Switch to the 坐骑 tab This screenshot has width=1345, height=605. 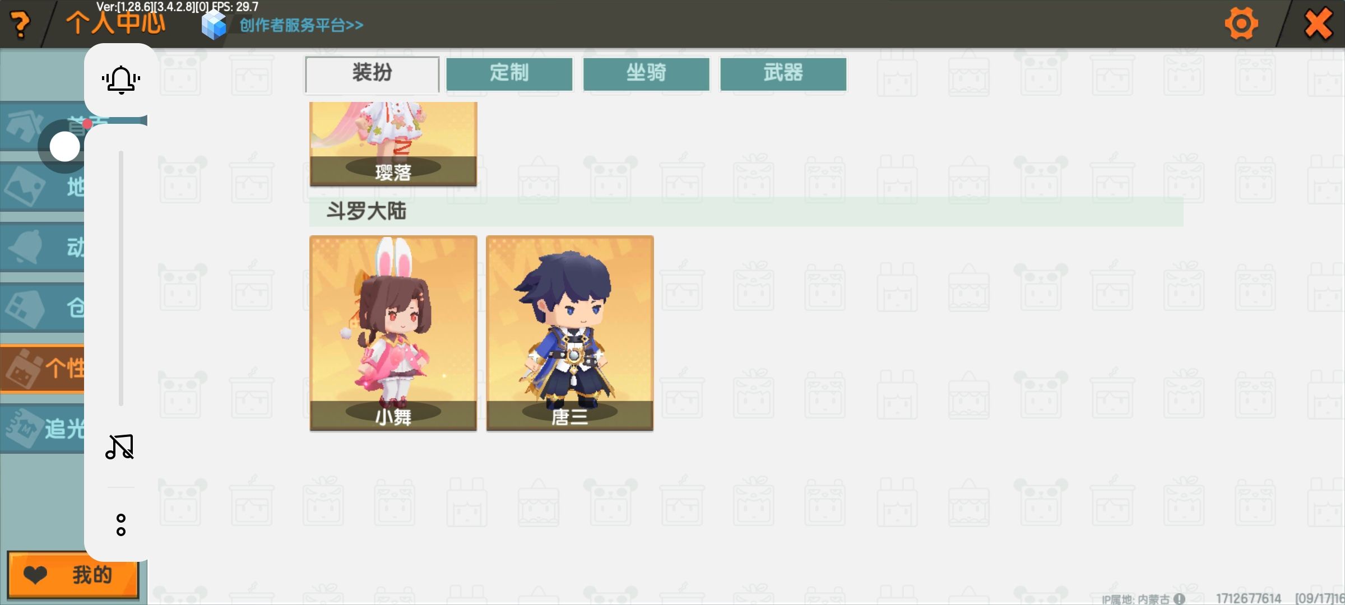pyautogui.click(x=646, y=73)
